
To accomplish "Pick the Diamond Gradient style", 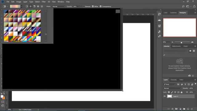I will coord(42,6).
